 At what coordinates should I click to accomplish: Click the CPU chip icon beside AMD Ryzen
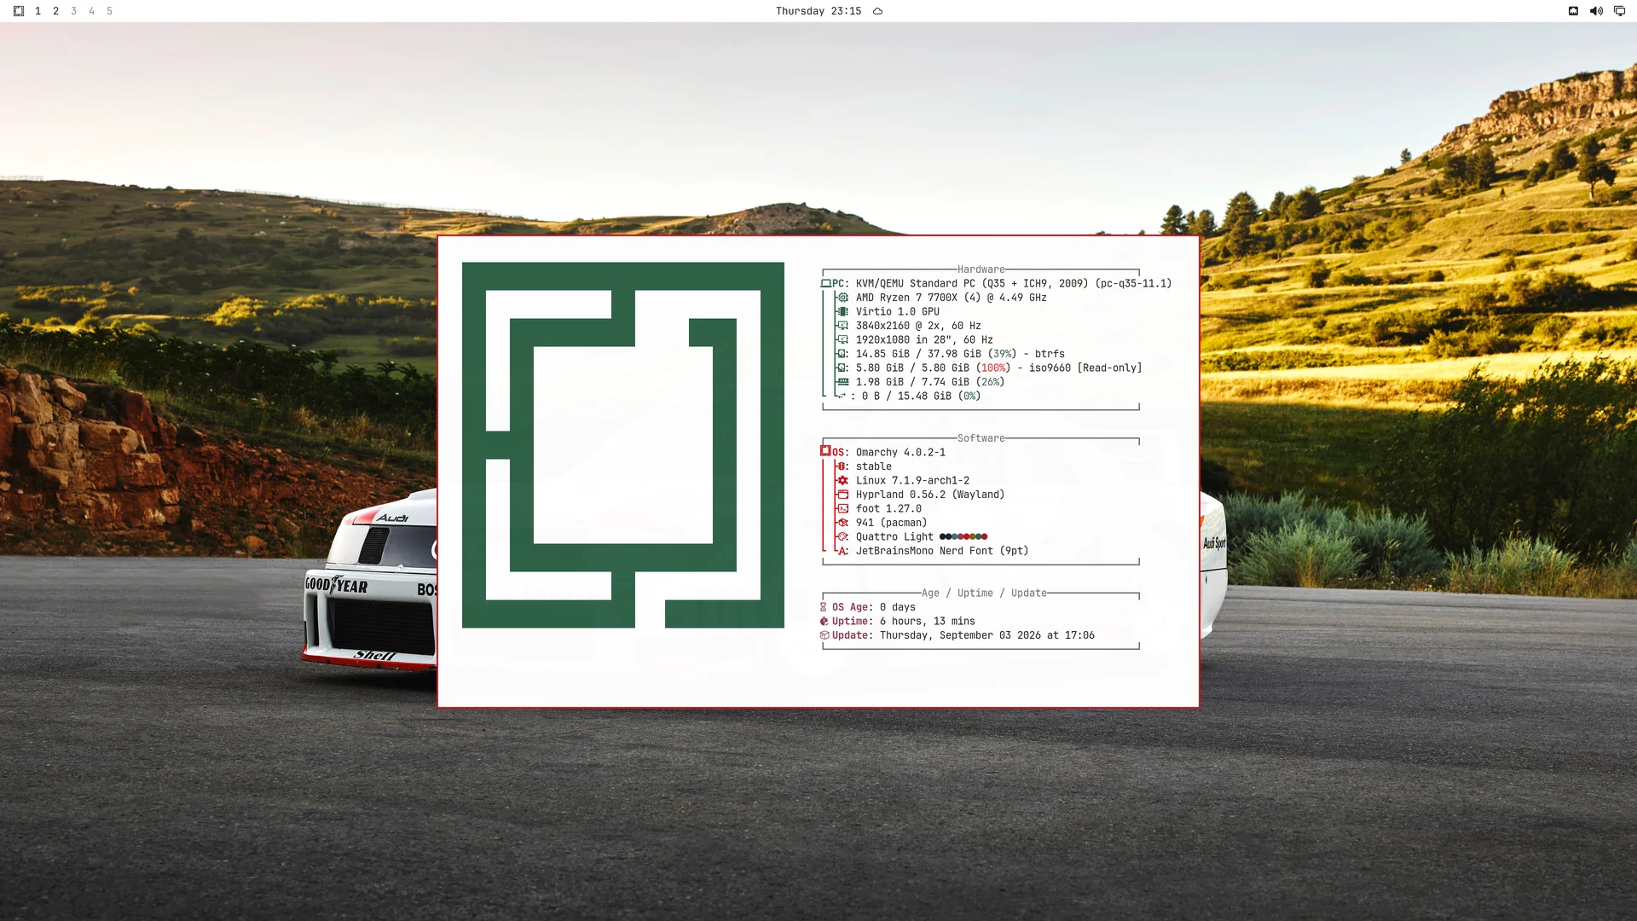pyautogui.click(x=842, y=298)
